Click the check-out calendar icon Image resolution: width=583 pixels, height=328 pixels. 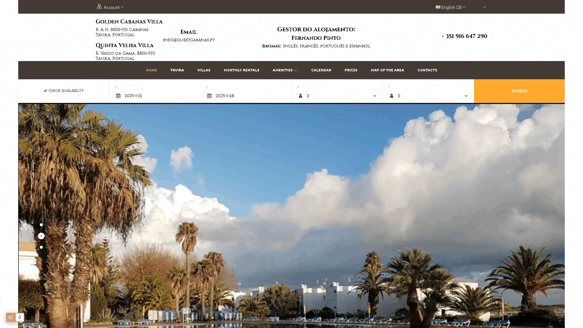point(209,96)
